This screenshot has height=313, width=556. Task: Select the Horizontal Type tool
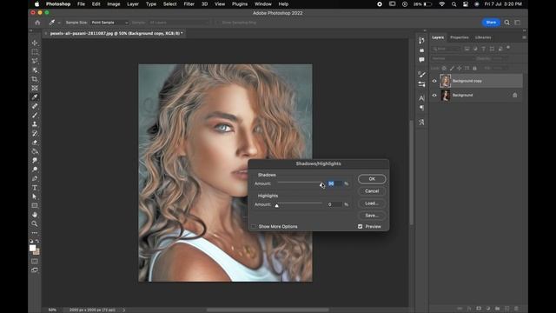pyautogui.click(x=35, y=188)
